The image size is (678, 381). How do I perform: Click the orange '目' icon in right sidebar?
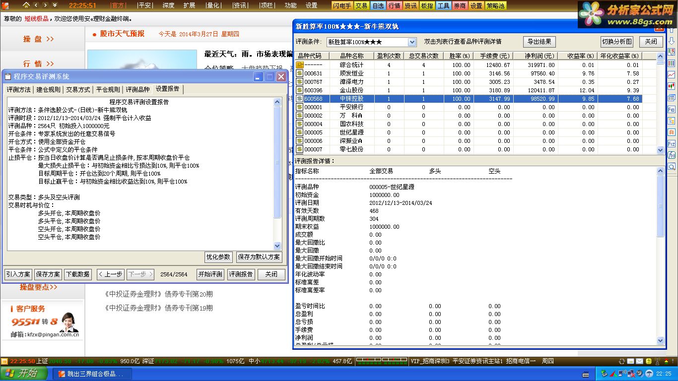pyautogui.click(x=671, y=132)
